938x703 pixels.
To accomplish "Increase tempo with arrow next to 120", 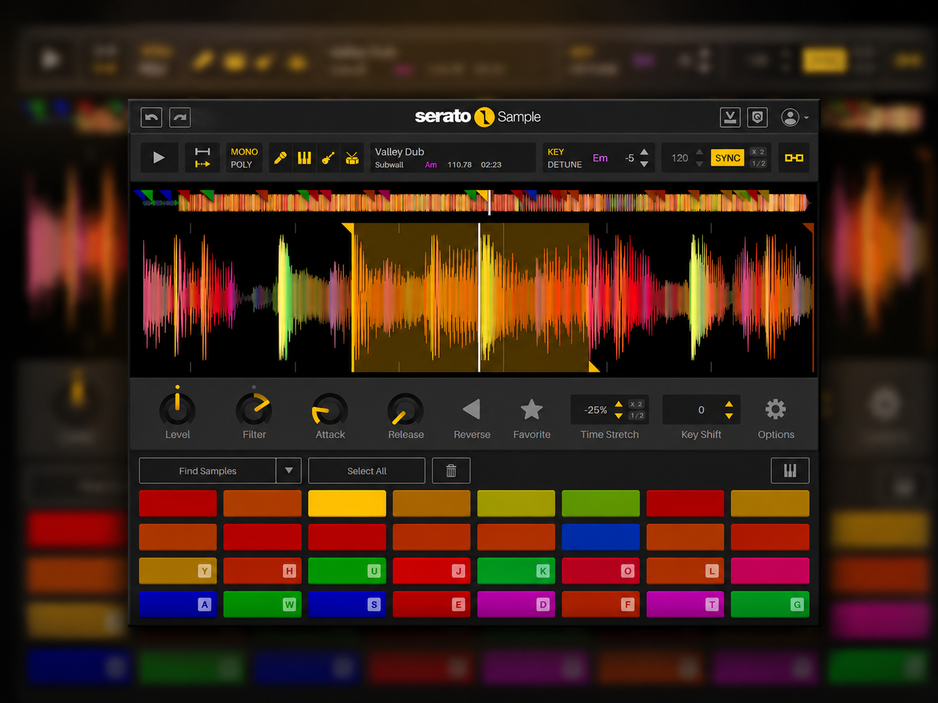I will click(x=699, y=152).
